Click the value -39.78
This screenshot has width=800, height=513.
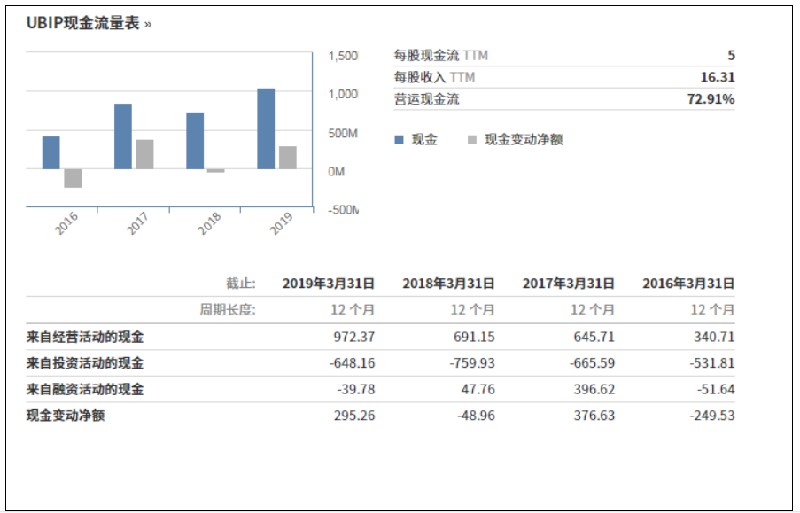tap(355, 390)
